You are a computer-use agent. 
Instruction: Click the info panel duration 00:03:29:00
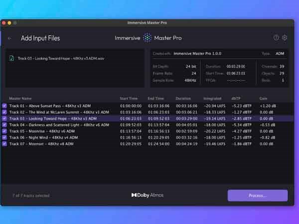pos(236,66)
